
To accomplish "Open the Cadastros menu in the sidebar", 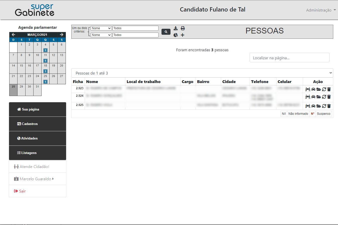I will point(38,124).
